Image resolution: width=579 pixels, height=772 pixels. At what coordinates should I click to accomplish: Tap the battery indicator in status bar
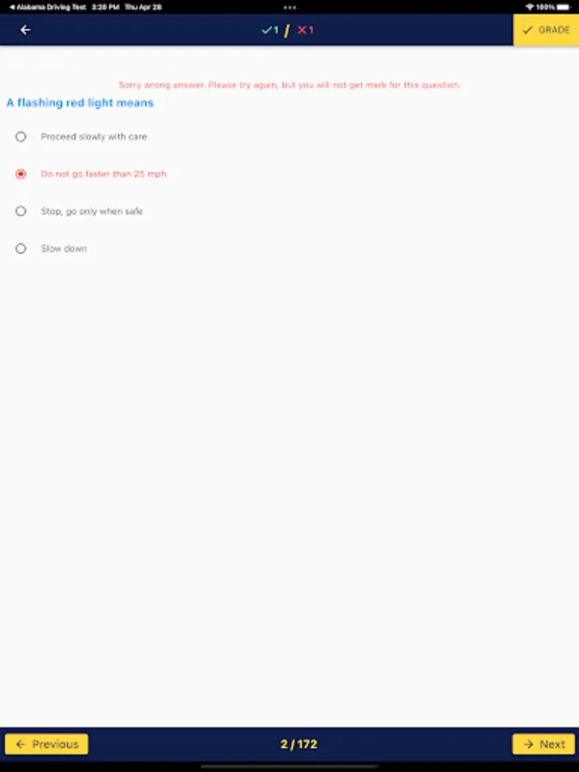click(x=564, y=7)
